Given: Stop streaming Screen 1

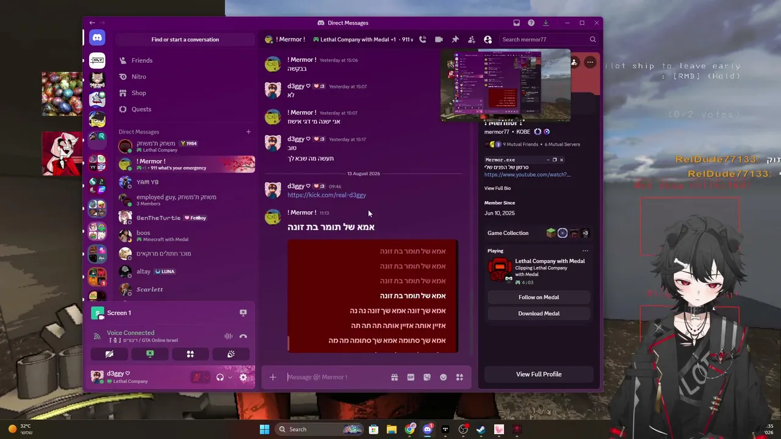Looking at the screenshot, I should 243,313.
